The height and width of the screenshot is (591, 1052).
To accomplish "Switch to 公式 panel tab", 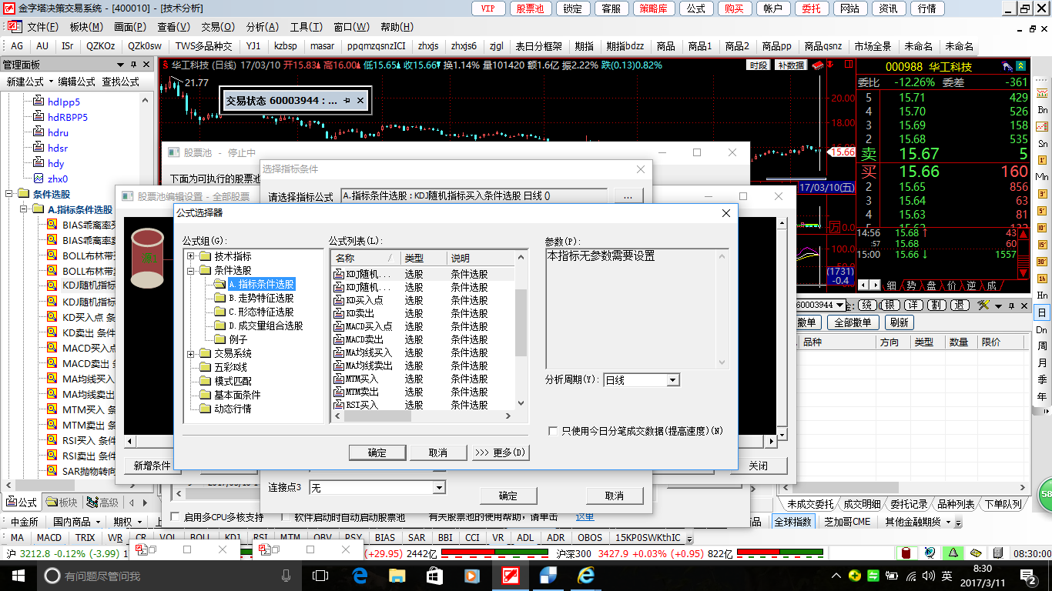I will pos(21,503).
